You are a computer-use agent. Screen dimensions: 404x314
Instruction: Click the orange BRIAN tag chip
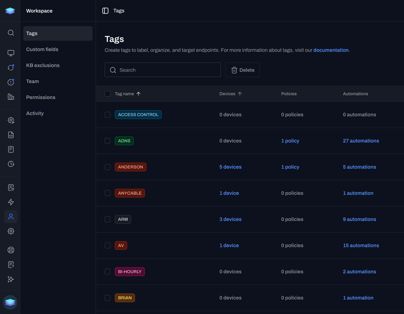tap(125, 298)
